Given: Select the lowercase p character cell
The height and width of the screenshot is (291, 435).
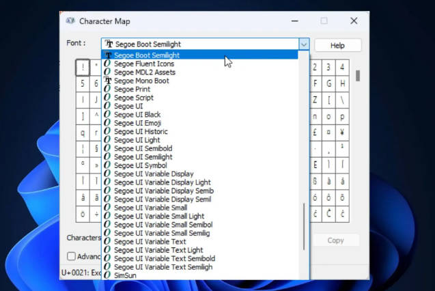Looking at the screenshot, I should pos(342,116).
